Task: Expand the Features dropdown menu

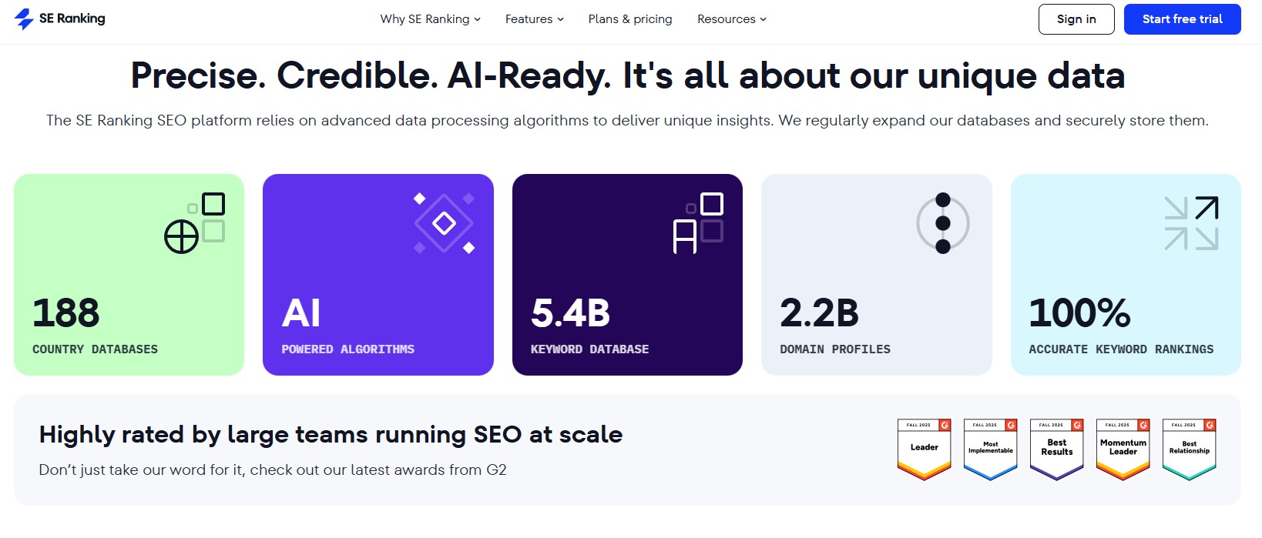Action: 534,19
